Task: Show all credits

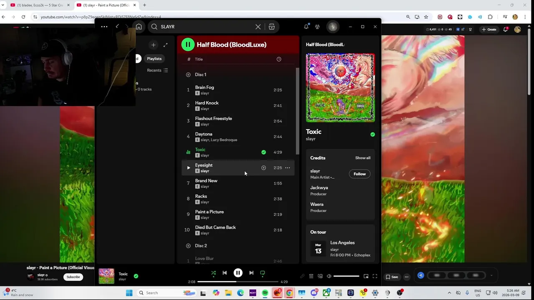Action: point(363,158)
